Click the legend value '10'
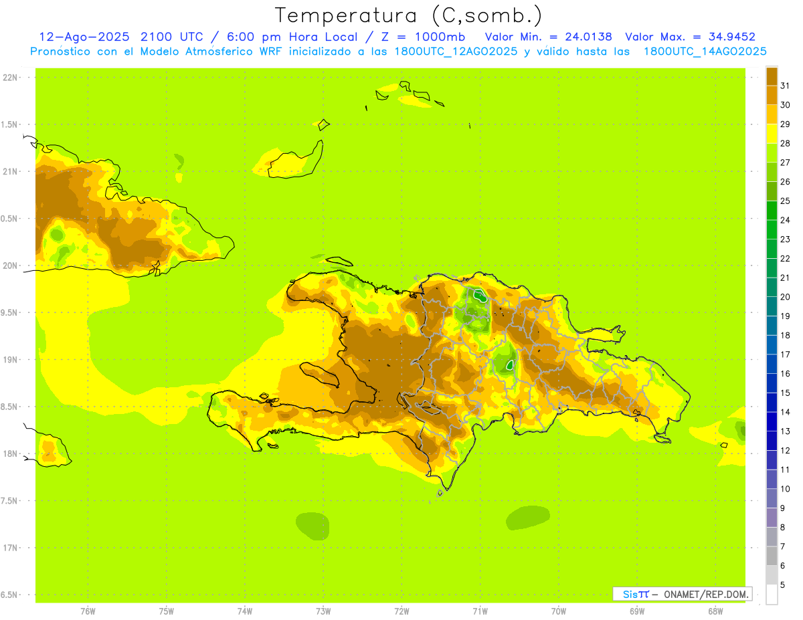 click(786, 490)
